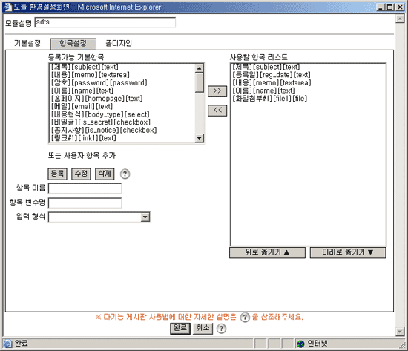Click the 아래로 옮기기 button

[348, 252]
